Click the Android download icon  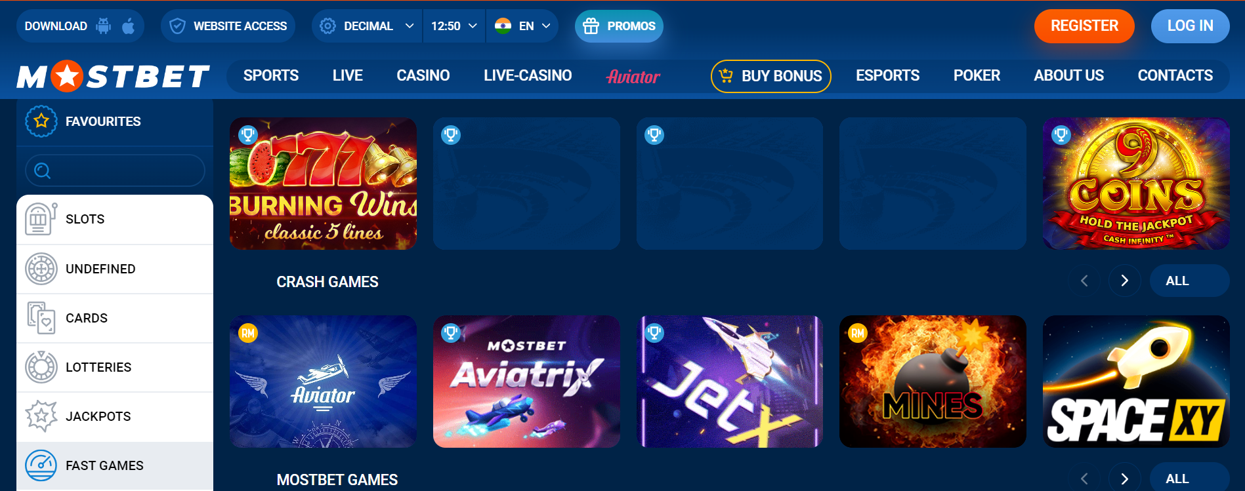(x=104, y=26)
